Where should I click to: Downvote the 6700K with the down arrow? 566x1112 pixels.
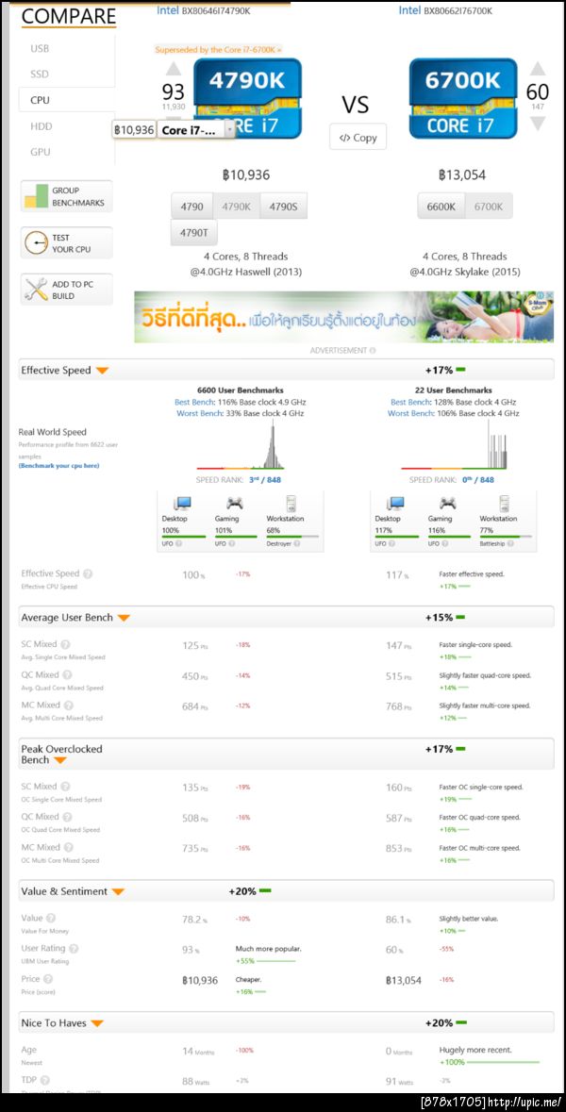coord(538,124)
